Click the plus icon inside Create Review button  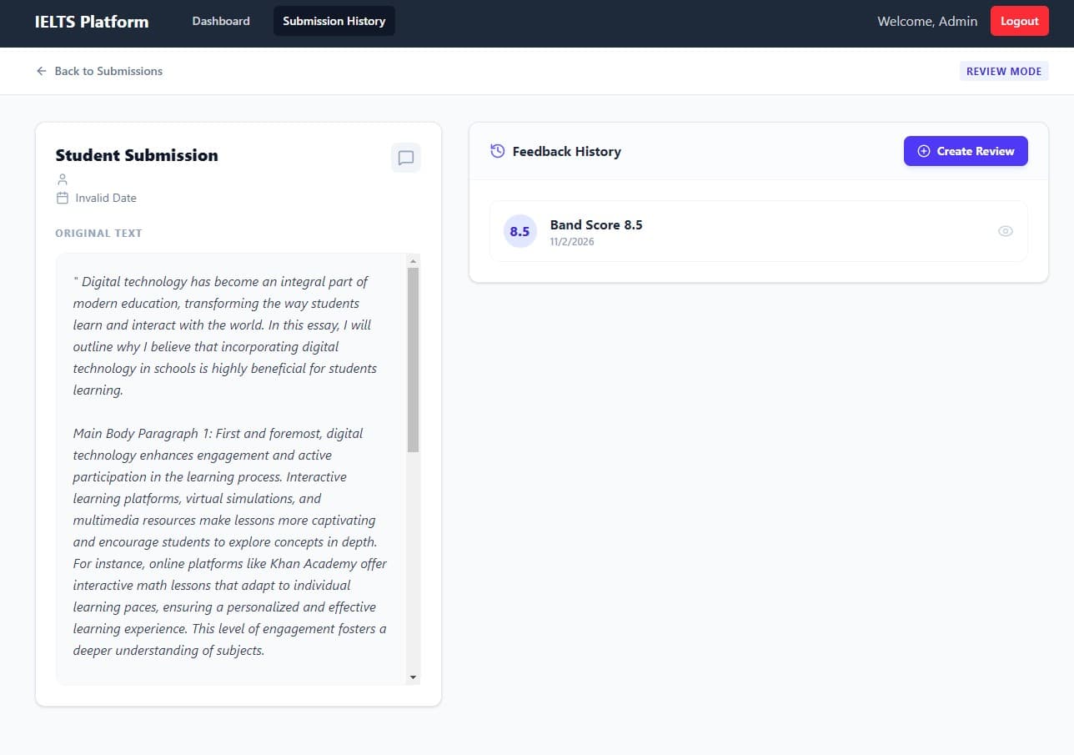point(923,151)
